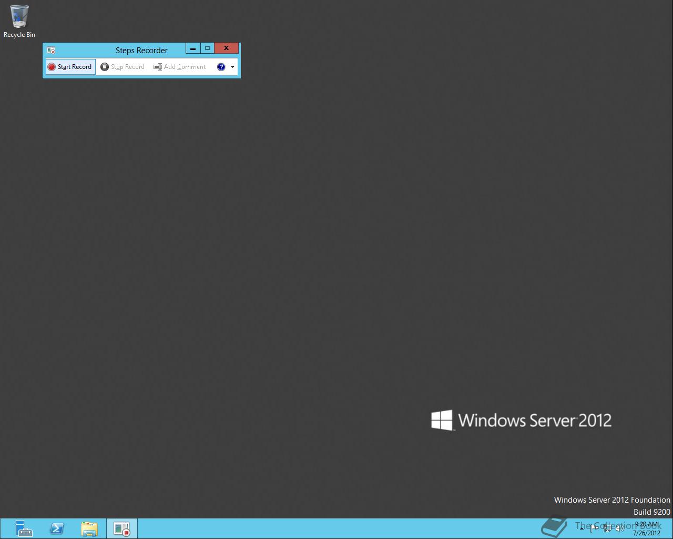Open File Explorer from the taskbar
The width and height of the screenshot is (673, 539).
point(89,528)
